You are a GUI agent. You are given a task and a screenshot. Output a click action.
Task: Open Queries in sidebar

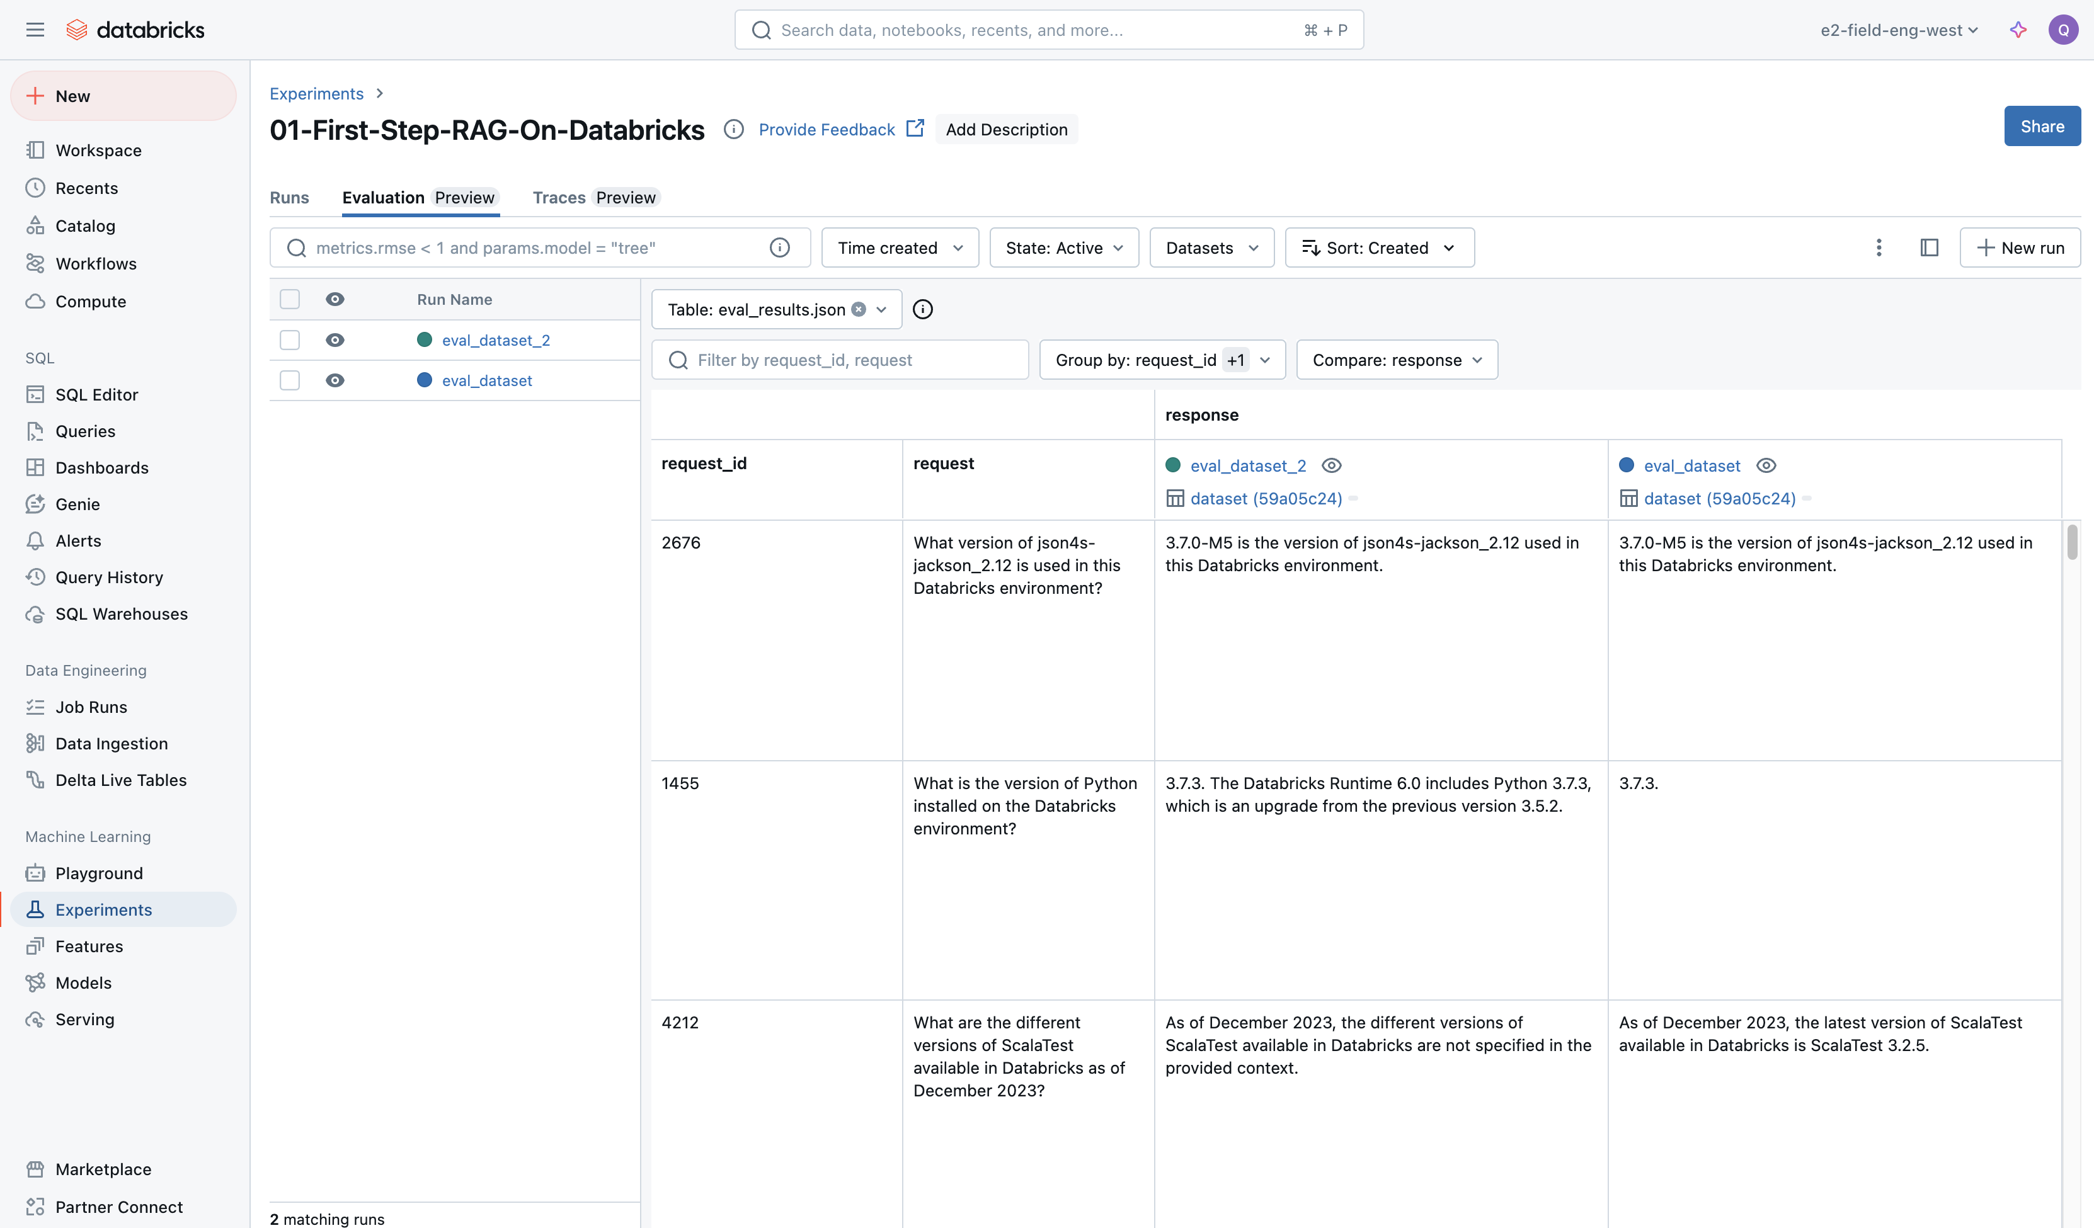point(123,431)
